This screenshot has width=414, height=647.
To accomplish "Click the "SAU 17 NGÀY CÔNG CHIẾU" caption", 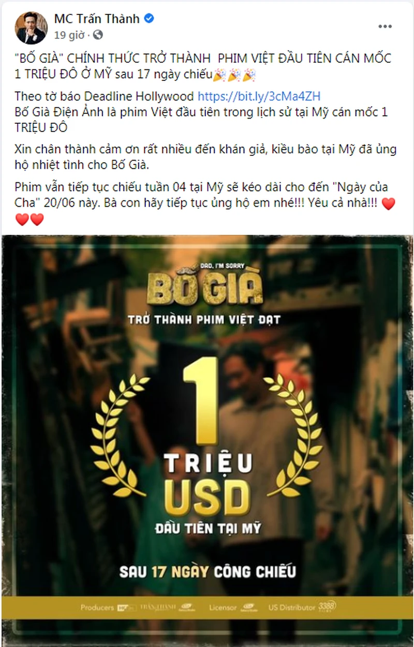I will tap(208, 571).
